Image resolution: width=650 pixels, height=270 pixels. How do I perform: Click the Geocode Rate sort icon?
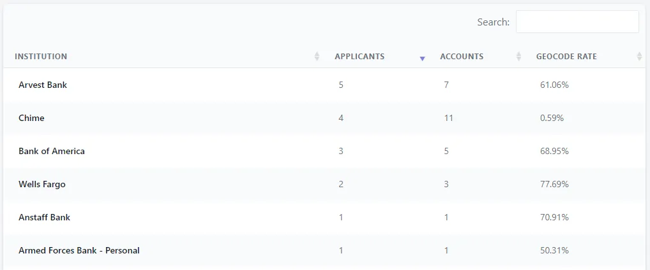pos(639,57)
